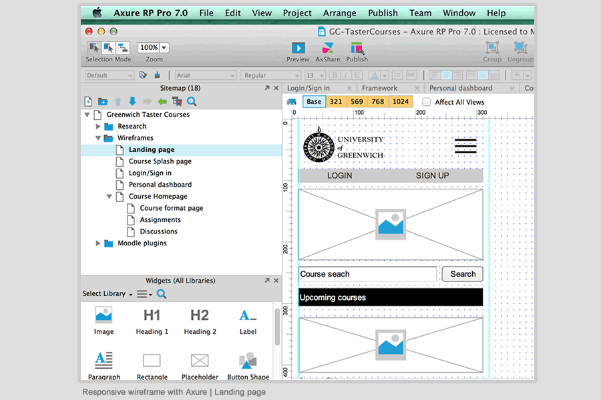Open the Project menu
This screenshot has width=601, height=400.
pos(296,13)
